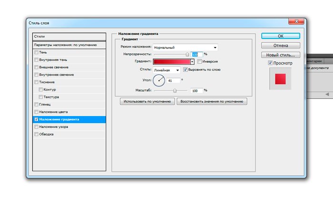Enable the Тень (Drop Shadow) checkbox
This screenshot has height=204, width=333.
[36, 52]
